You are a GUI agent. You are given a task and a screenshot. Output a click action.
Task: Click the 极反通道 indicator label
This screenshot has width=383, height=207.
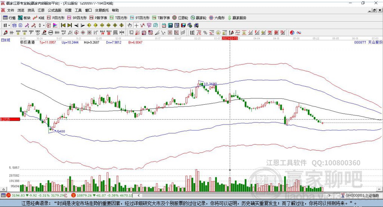[x=27, y=42]
